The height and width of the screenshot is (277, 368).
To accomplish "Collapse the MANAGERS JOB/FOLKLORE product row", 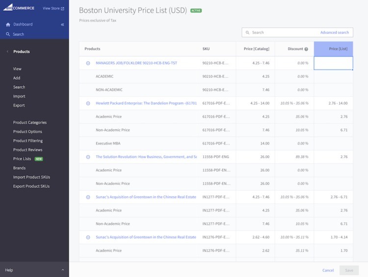I will pyautogui.click(x=88, y=63).
